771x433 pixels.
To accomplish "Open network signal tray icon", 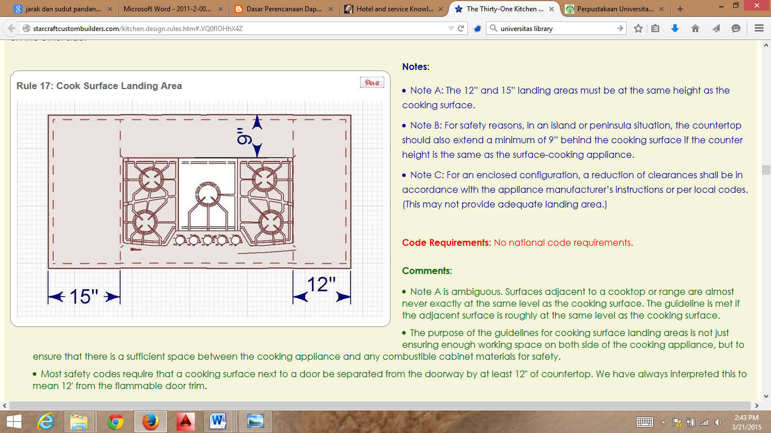I will (x=704, y=422).
